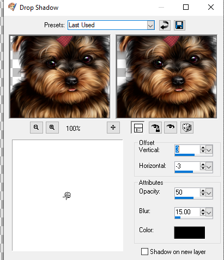Click the shadow offset crosshair handle

click(x=67, y=196)
